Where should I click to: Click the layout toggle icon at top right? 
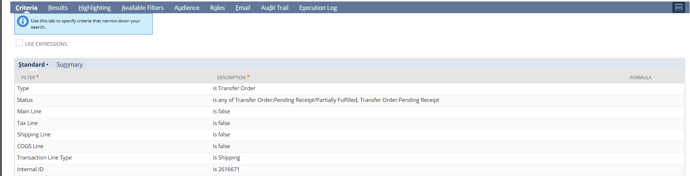[679, 7]
